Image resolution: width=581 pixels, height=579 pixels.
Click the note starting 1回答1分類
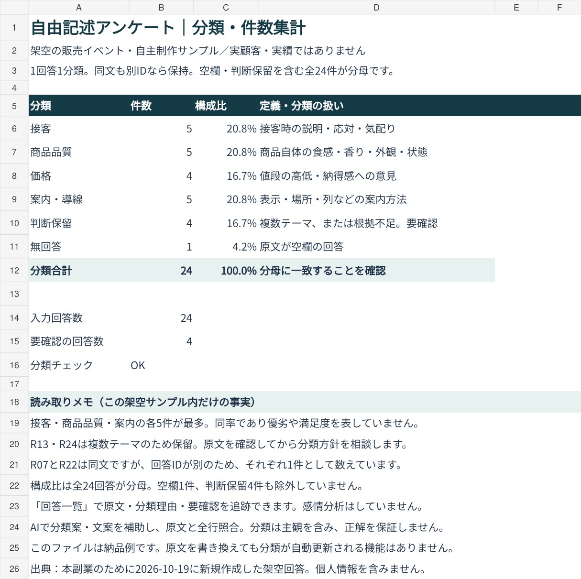[x=213, y=71]
